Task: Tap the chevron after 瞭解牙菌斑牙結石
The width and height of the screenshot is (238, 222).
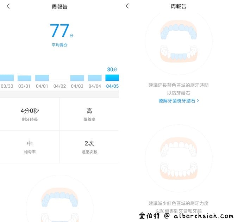Action: (198, 100)
